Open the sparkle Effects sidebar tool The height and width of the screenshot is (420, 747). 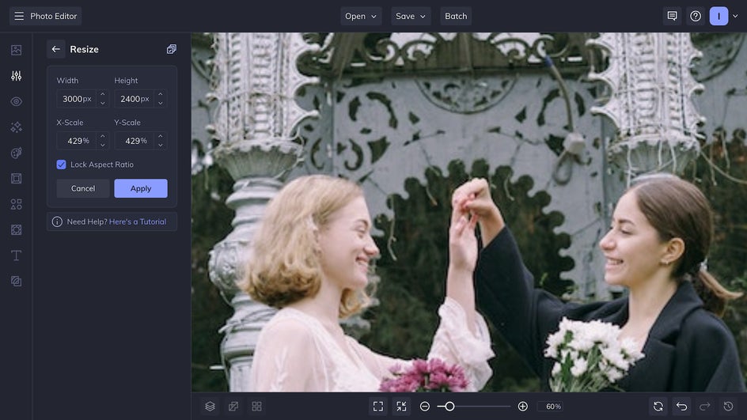click(16, 127)
